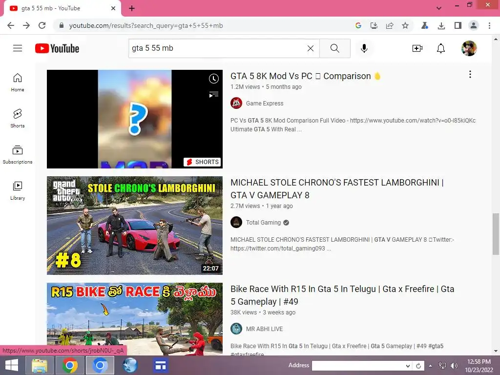The width and height of the screenshot is (500, 375).
Task: Open the notifications bell
Action: tap(441, 48)
